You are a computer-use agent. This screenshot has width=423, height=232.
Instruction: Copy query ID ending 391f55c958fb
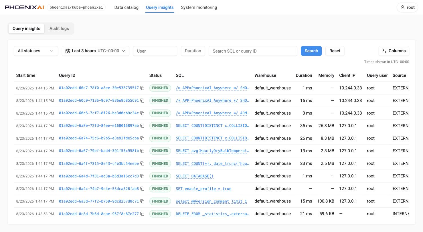142,151
